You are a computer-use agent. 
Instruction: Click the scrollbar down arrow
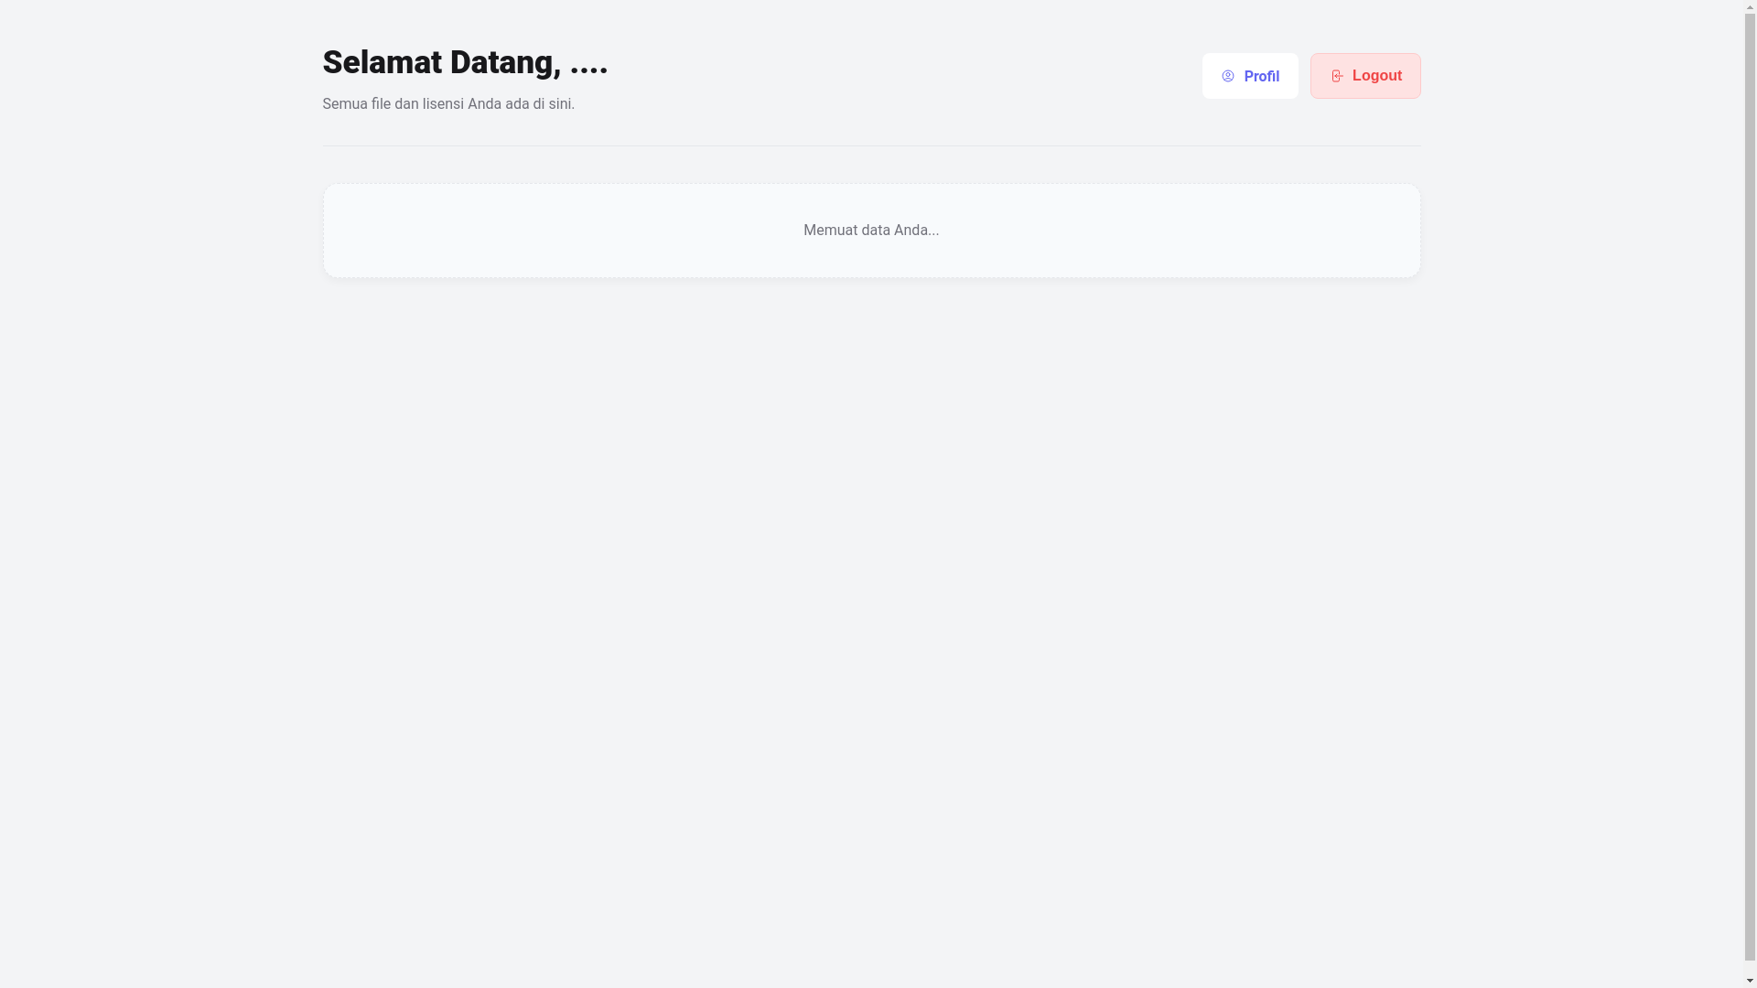1750,981
